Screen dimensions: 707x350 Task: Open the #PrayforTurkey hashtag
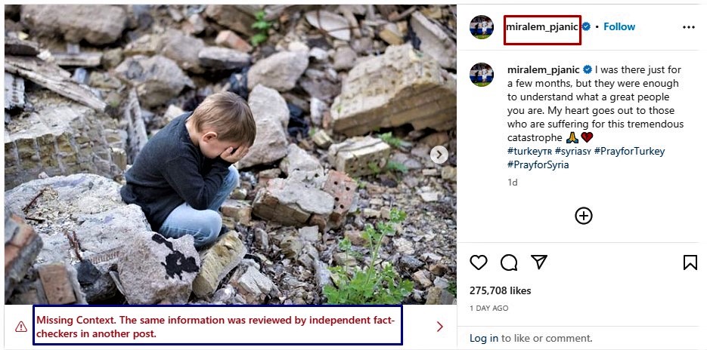(629, 151)
